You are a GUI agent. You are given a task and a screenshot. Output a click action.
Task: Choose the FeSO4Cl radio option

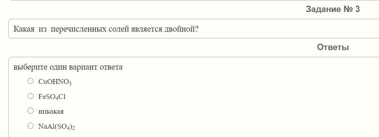point(31,96)
